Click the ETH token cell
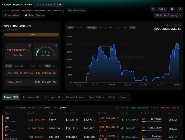This screenshot has height=140, width=185. pyautogui.click(x=10, y=120)
